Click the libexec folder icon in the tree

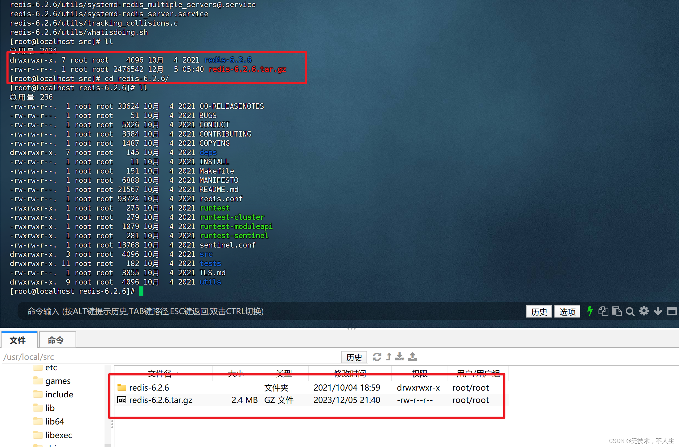[x=38, y=435]
